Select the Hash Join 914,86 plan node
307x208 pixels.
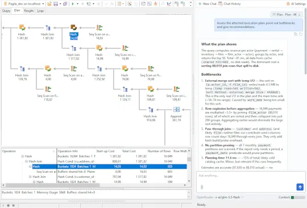click(x=151, y=114)
